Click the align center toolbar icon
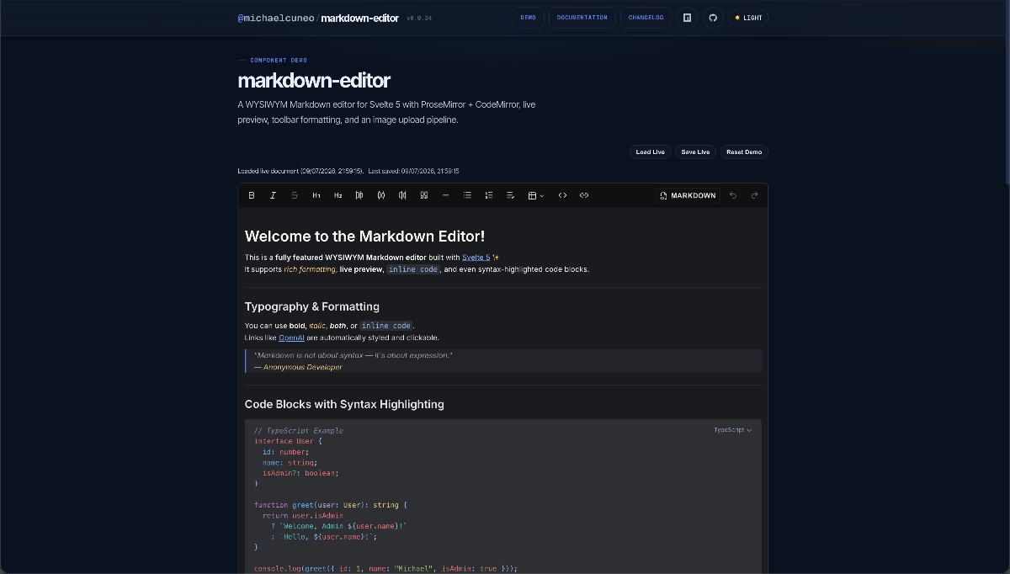 381,195
